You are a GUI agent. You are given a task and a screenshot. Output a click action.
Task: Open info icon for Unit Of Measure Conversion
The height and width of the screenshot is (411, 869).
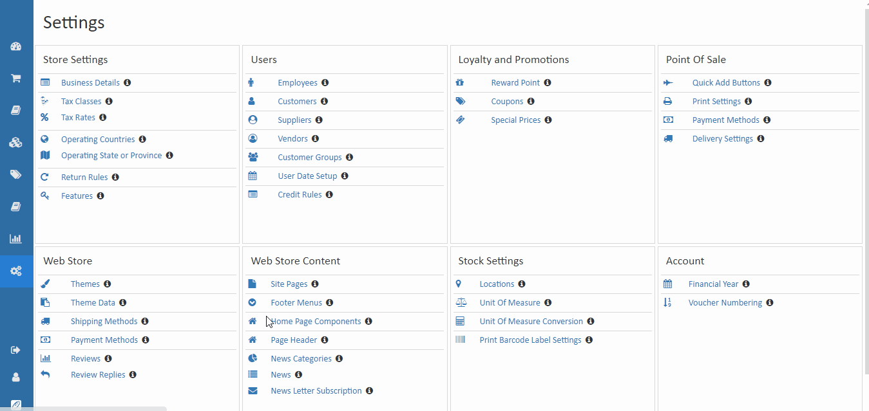591,322
